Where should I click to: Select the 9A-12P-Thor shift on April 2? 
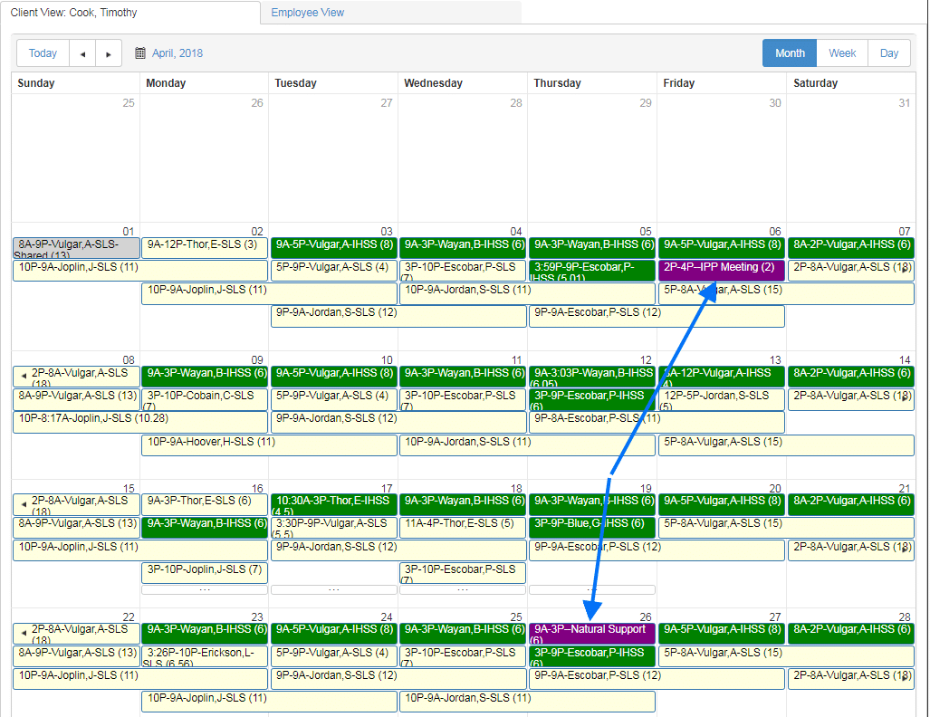point(203,245)
